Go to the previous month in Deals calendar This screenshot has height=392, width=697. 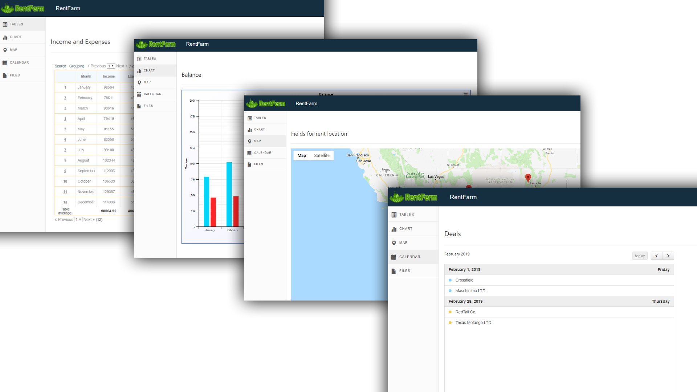656,256
